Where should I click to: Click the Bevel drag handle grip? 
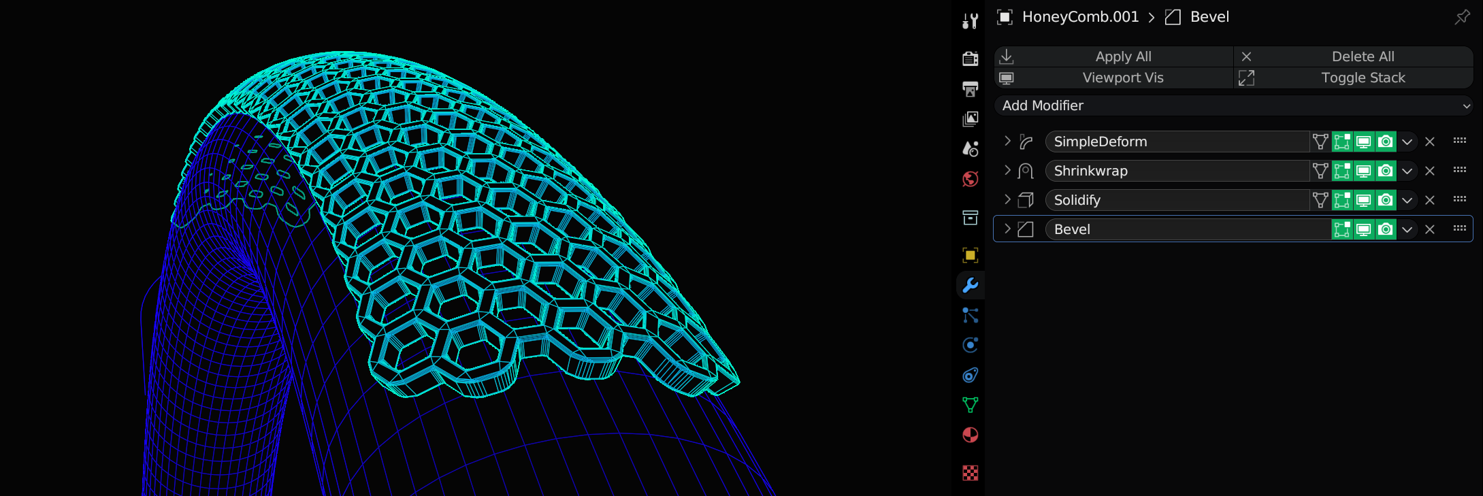1460,229
